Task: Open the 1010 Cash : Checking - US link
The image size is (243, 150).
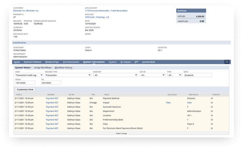Action: click(x=97, y=17)
